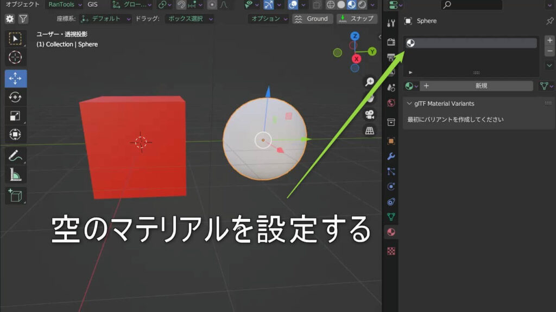Open the Physics properties tab
Image resolution: width=556 pixels, height=312 pixels.
click(391, 186)
